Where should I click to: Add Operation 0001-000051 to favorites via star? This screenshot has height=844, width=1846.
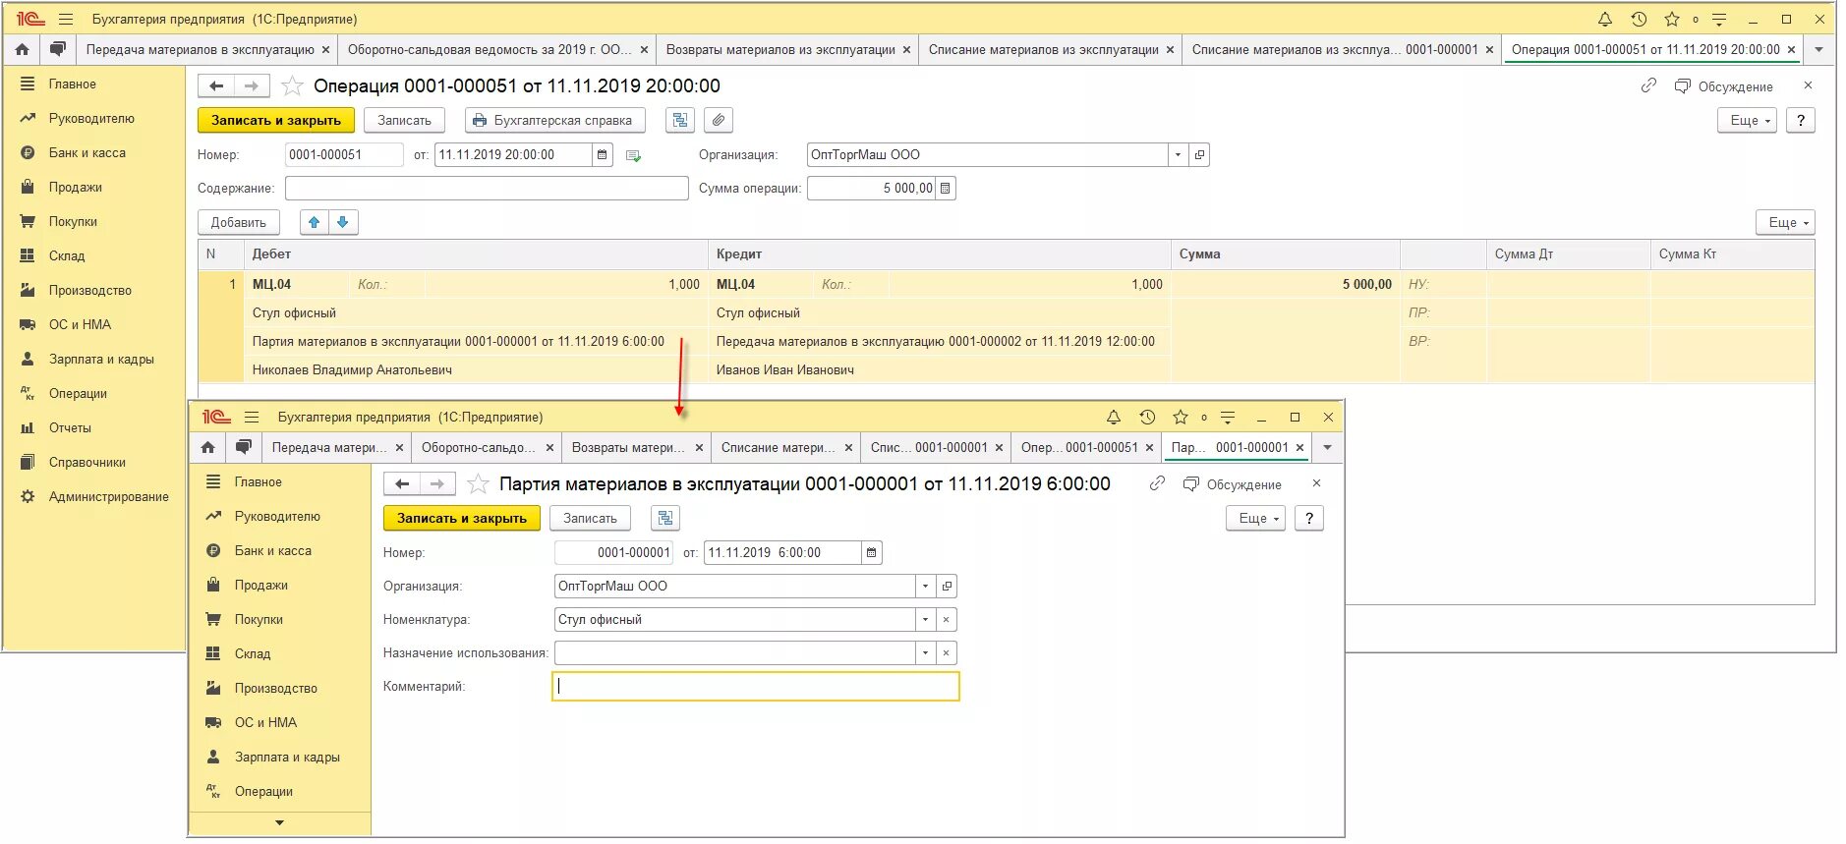click(292, 86)
